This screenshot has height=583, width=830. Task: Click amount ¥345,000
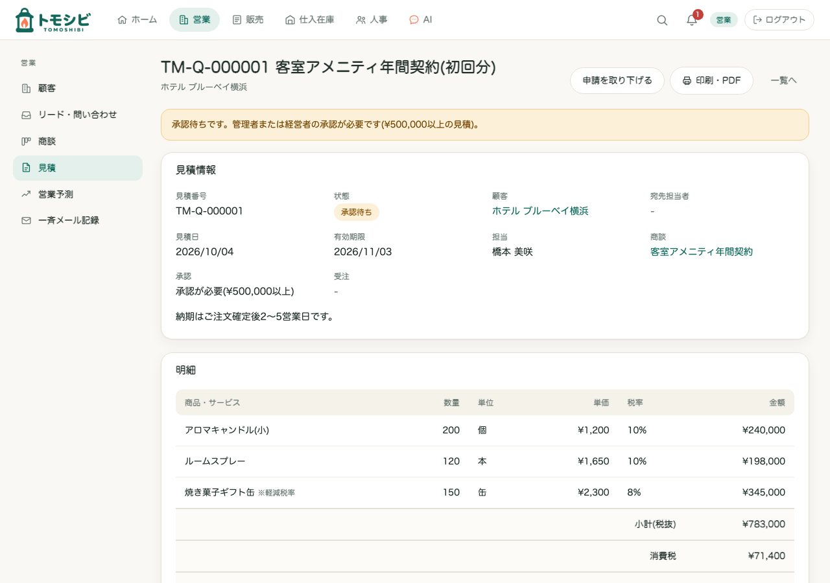764,492
